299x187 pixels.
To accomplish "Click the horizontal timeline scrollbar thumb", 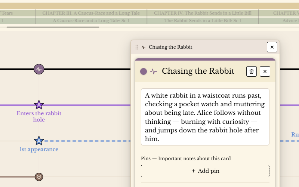I will (x=53, y=27).
